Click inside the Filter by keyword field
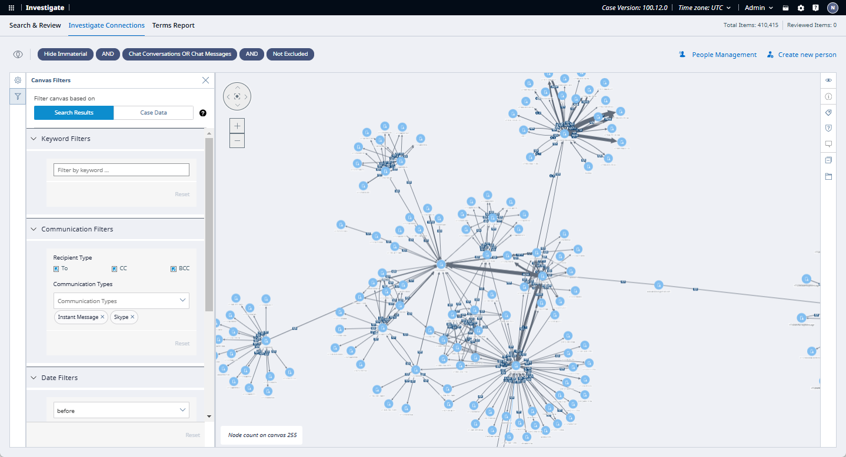The image size is (846, 457). pyautogui.click(x=121, y=170)
